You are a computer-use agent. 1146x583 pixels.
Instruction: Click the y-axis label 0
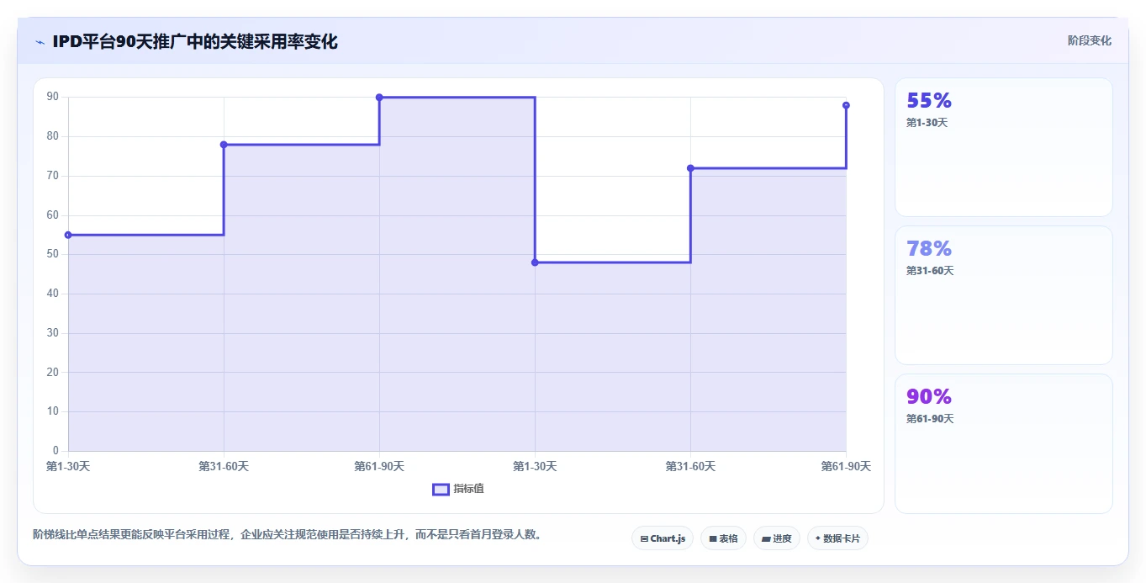tap(55, 451)
